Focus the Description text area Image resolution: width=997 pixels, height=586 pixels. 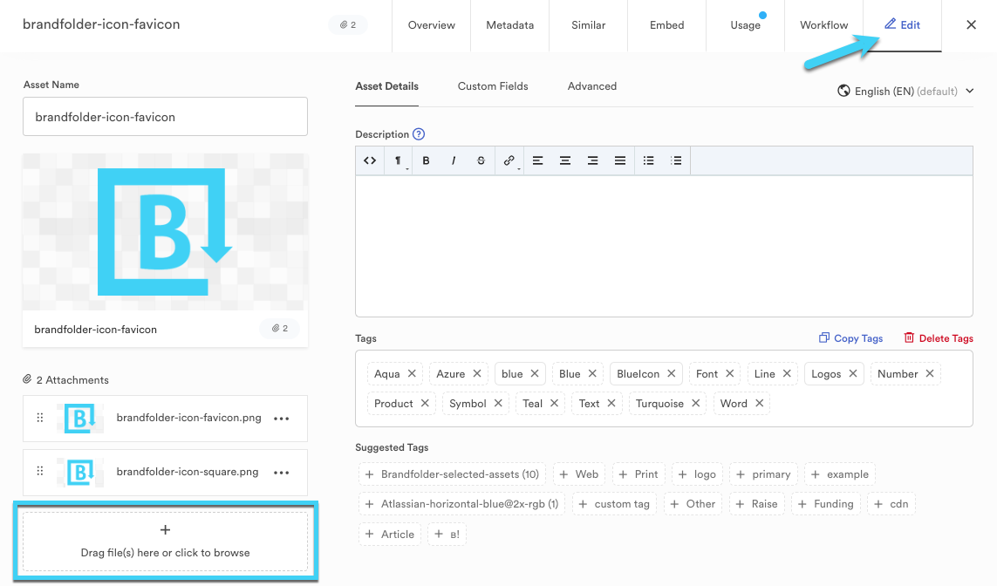664,246
